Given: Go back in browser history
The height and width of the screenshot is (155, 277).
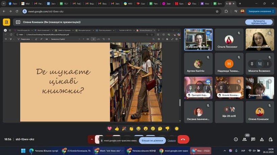Looking at the screenshot, I should click(4, 11).
